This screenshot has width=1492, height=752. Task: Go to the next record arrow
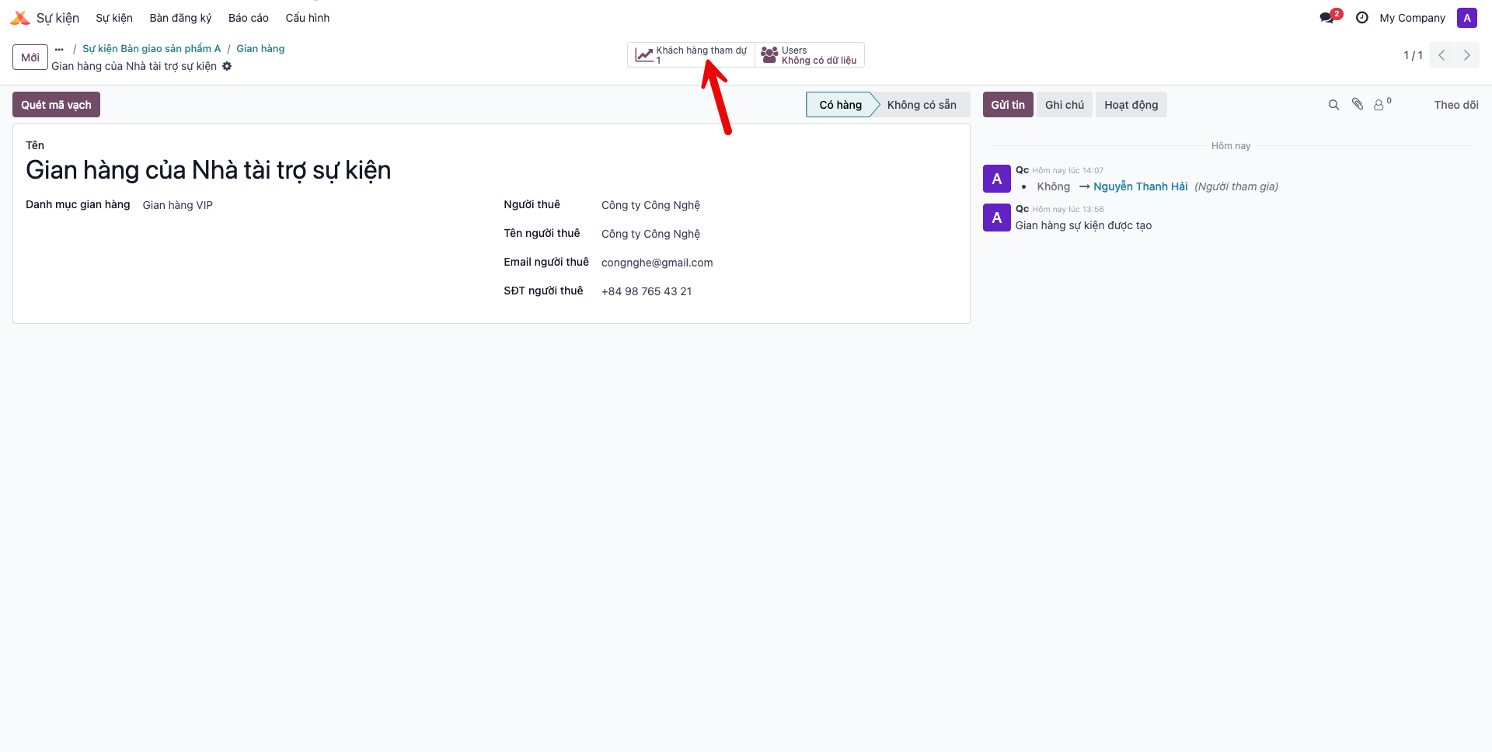1467,55
